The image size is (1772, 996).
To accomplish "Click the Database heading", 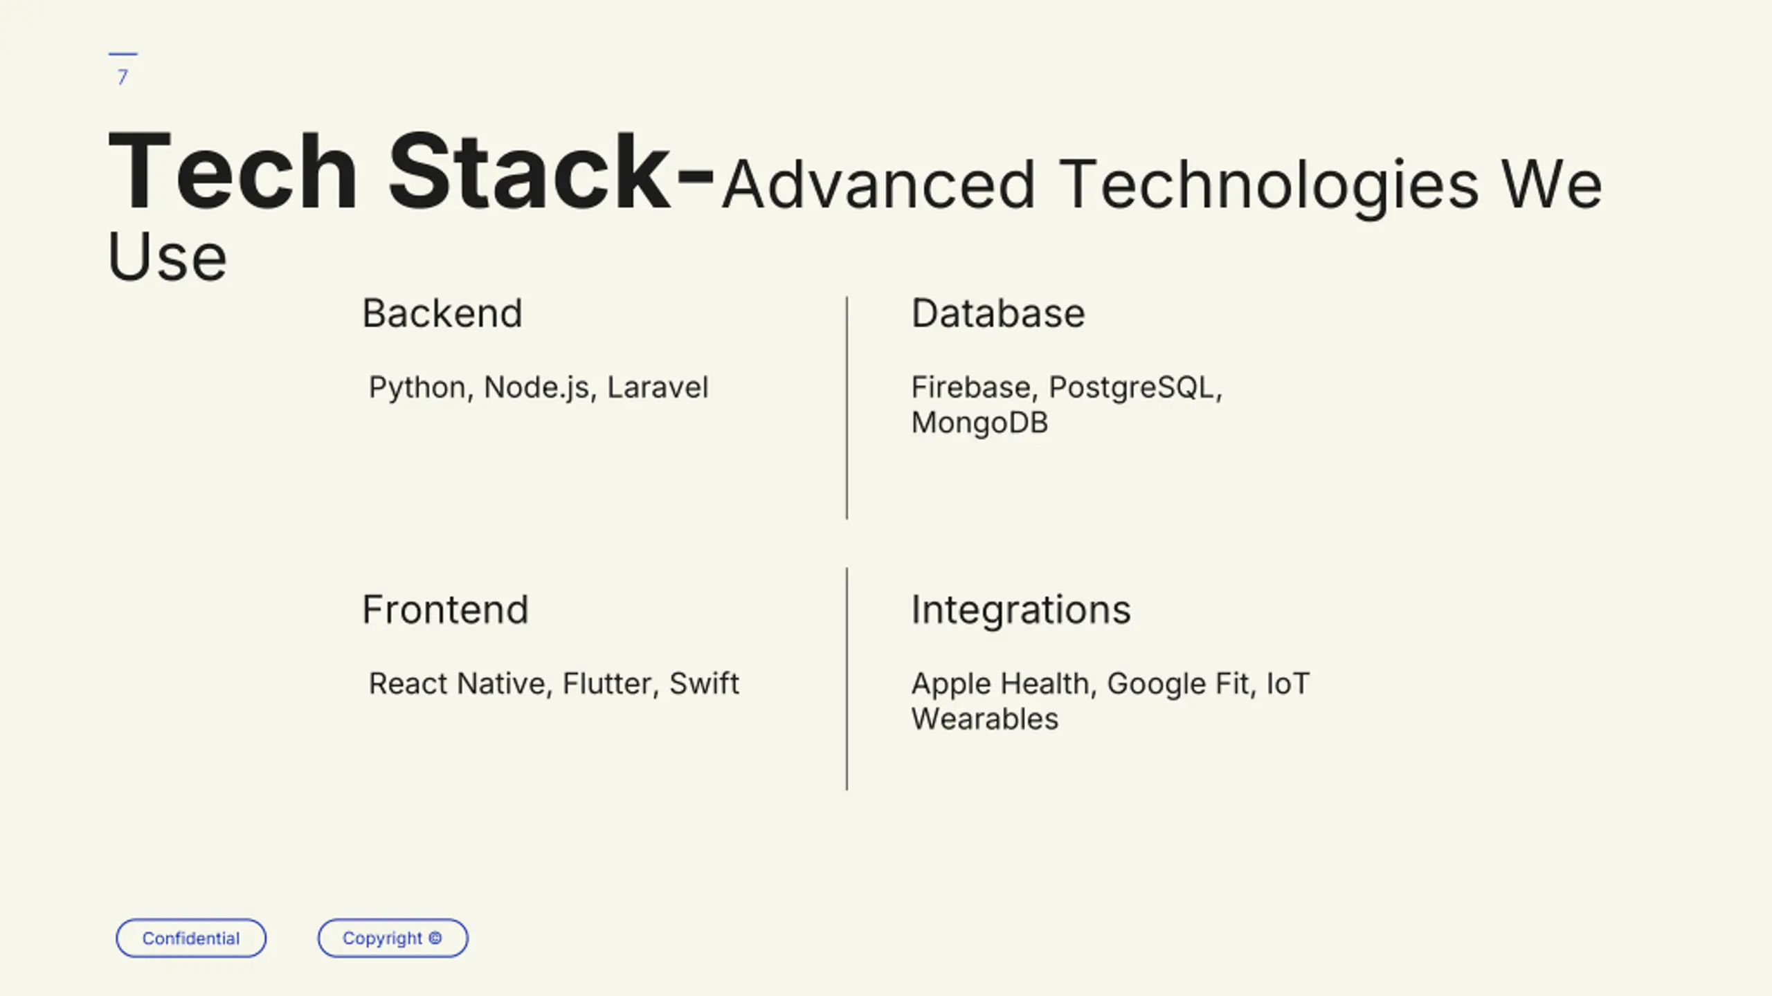I will tap(997, 313).
